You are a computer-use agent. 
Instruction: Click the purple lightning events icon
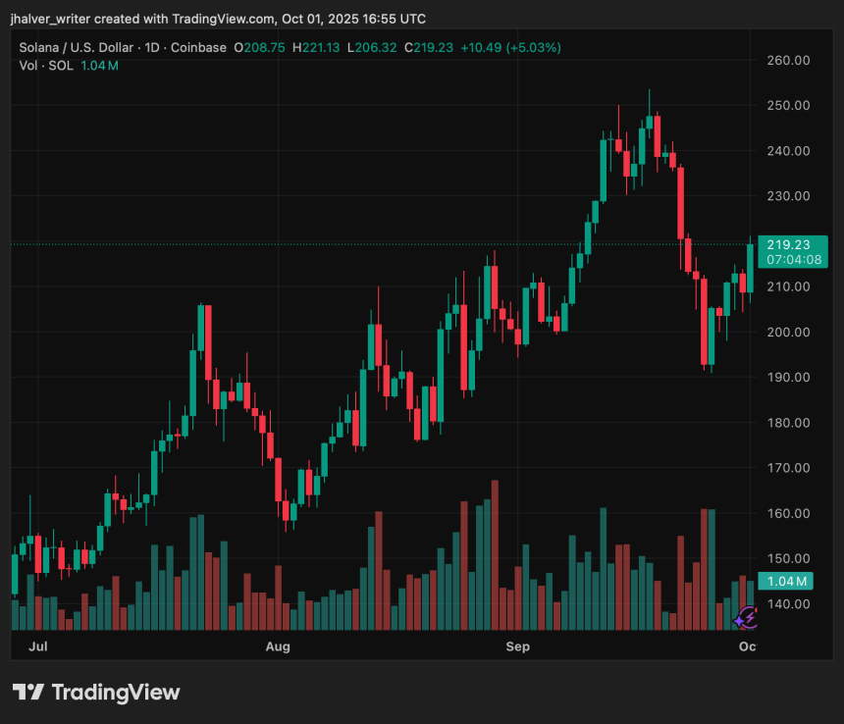(x=746, y=617)
